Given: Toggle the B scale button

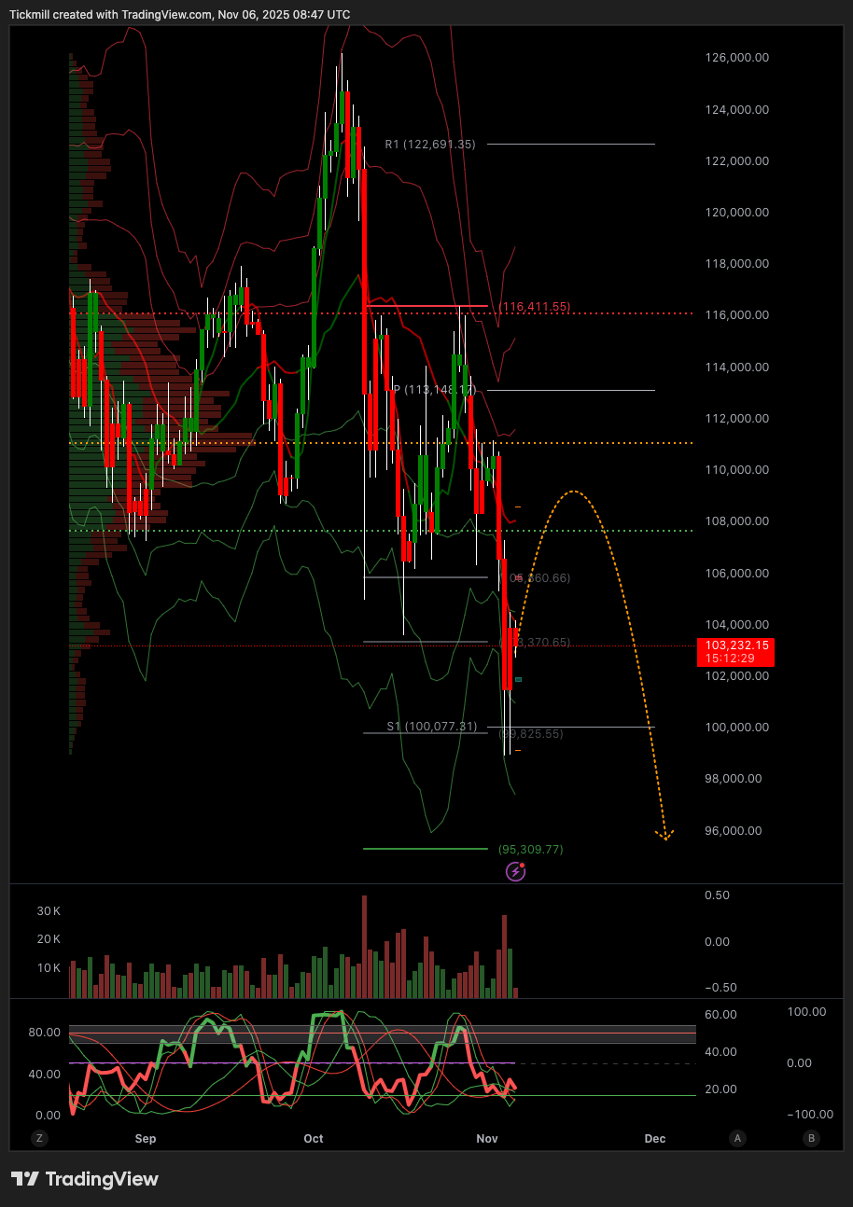Looking at the screenshot, I should [x=811, y=1138].
